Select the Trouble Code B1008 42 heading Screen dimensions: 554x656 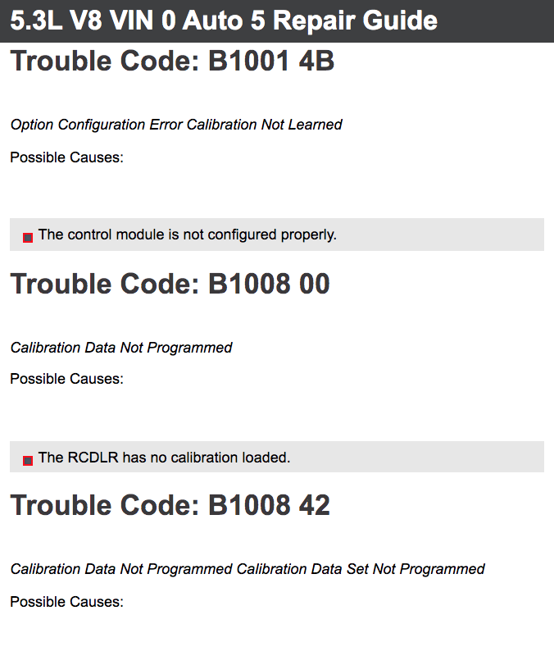click(170, 505)
